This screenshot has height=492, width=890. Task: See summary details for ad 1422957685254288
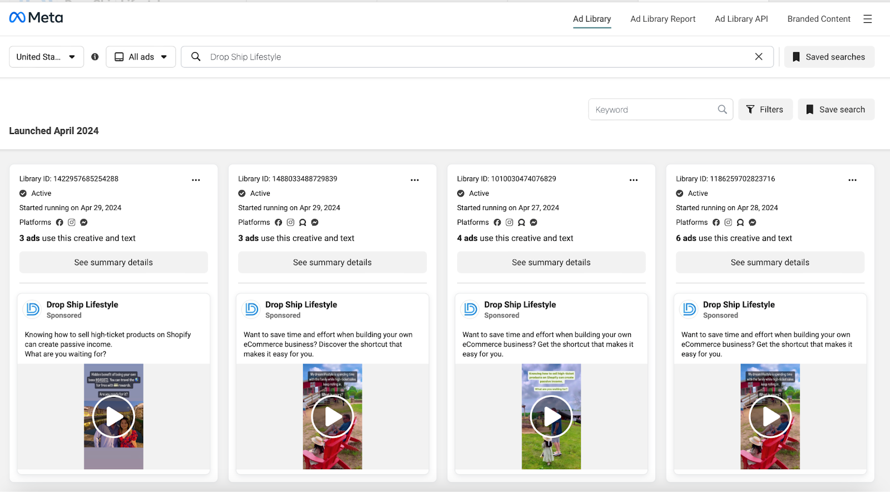click(x=113, y=262)
